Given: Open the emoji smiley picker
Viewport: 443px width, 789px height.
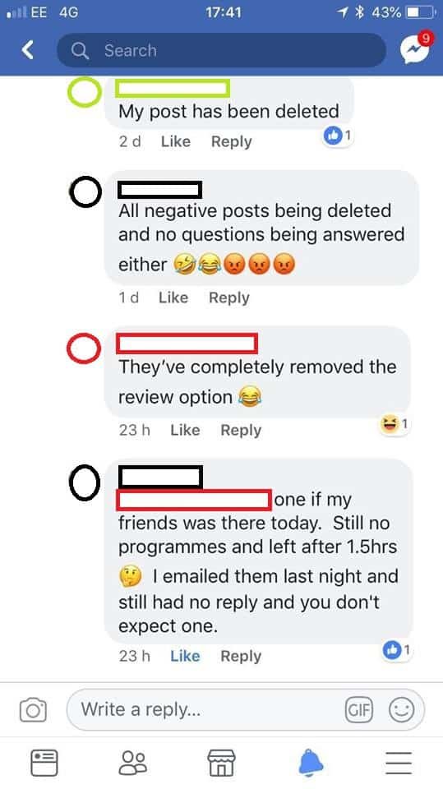Looking at the screenshot, I should [401, 710].
